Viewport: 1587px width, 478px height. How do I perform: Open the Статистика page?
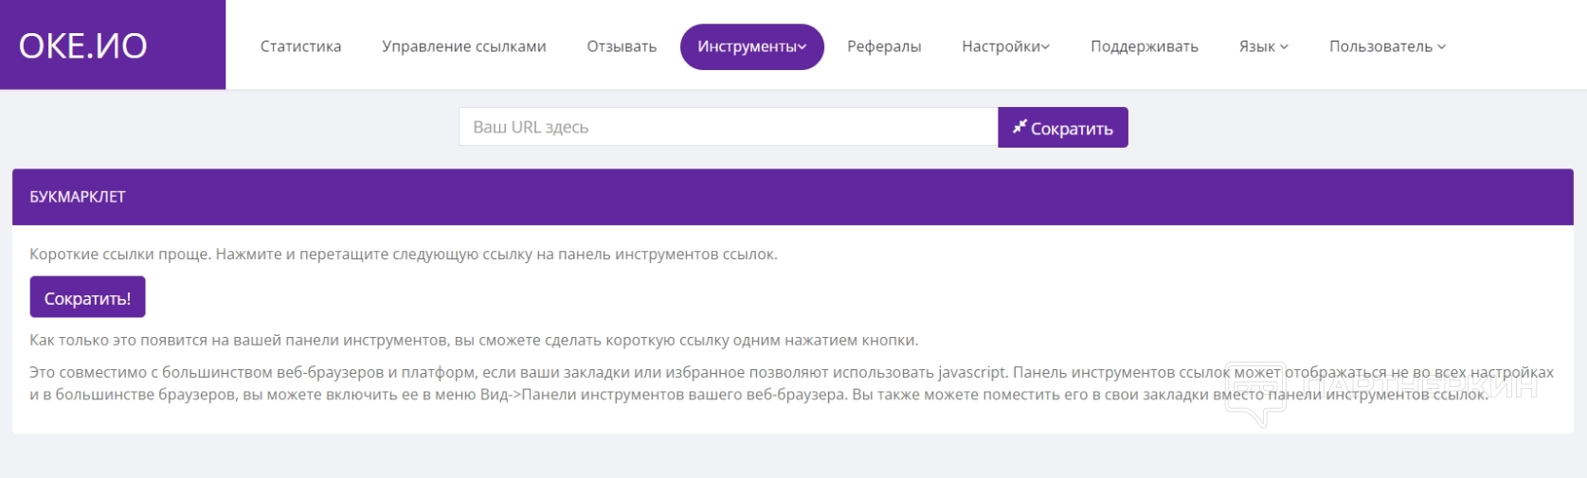(x=300, y=46)
